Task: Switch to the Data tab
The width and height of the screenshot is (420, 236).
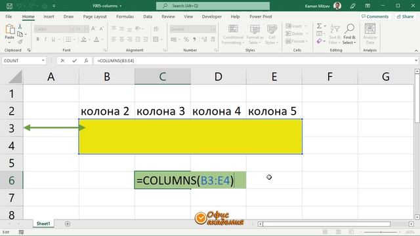Action: 148,16
